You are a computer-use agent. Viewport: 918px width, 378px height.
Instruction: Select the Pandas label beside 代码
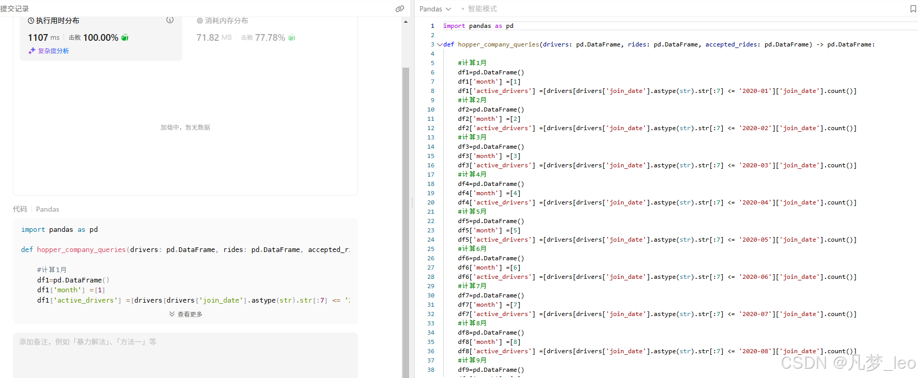tap(48, 209)
